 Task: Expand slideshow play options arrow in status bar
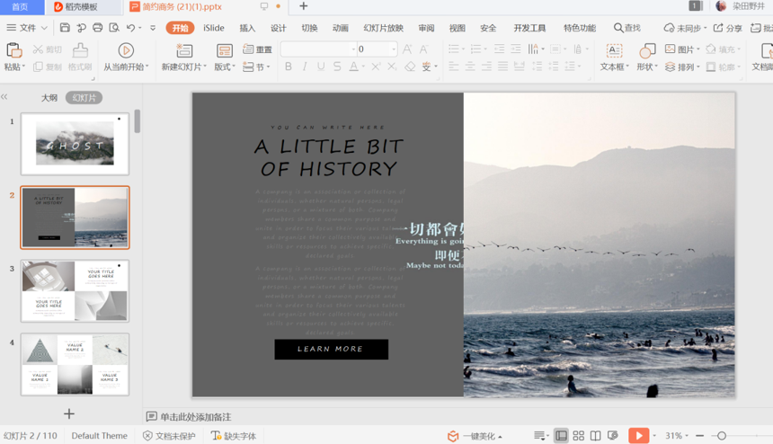tap(654, 436)
